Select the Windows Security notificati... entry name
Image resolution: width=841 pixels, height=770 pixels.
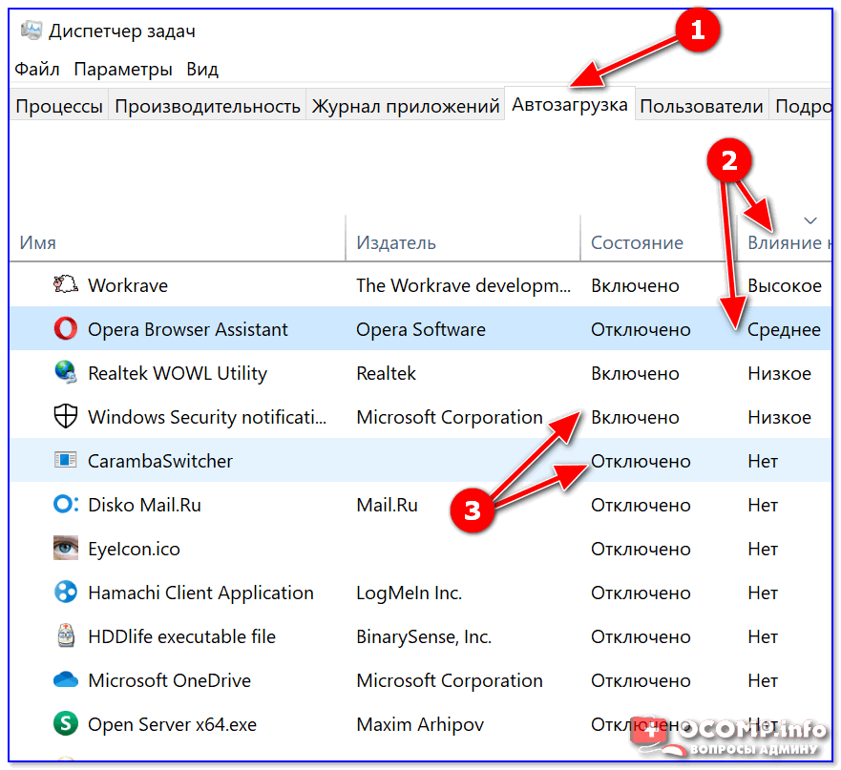[207, 417]
